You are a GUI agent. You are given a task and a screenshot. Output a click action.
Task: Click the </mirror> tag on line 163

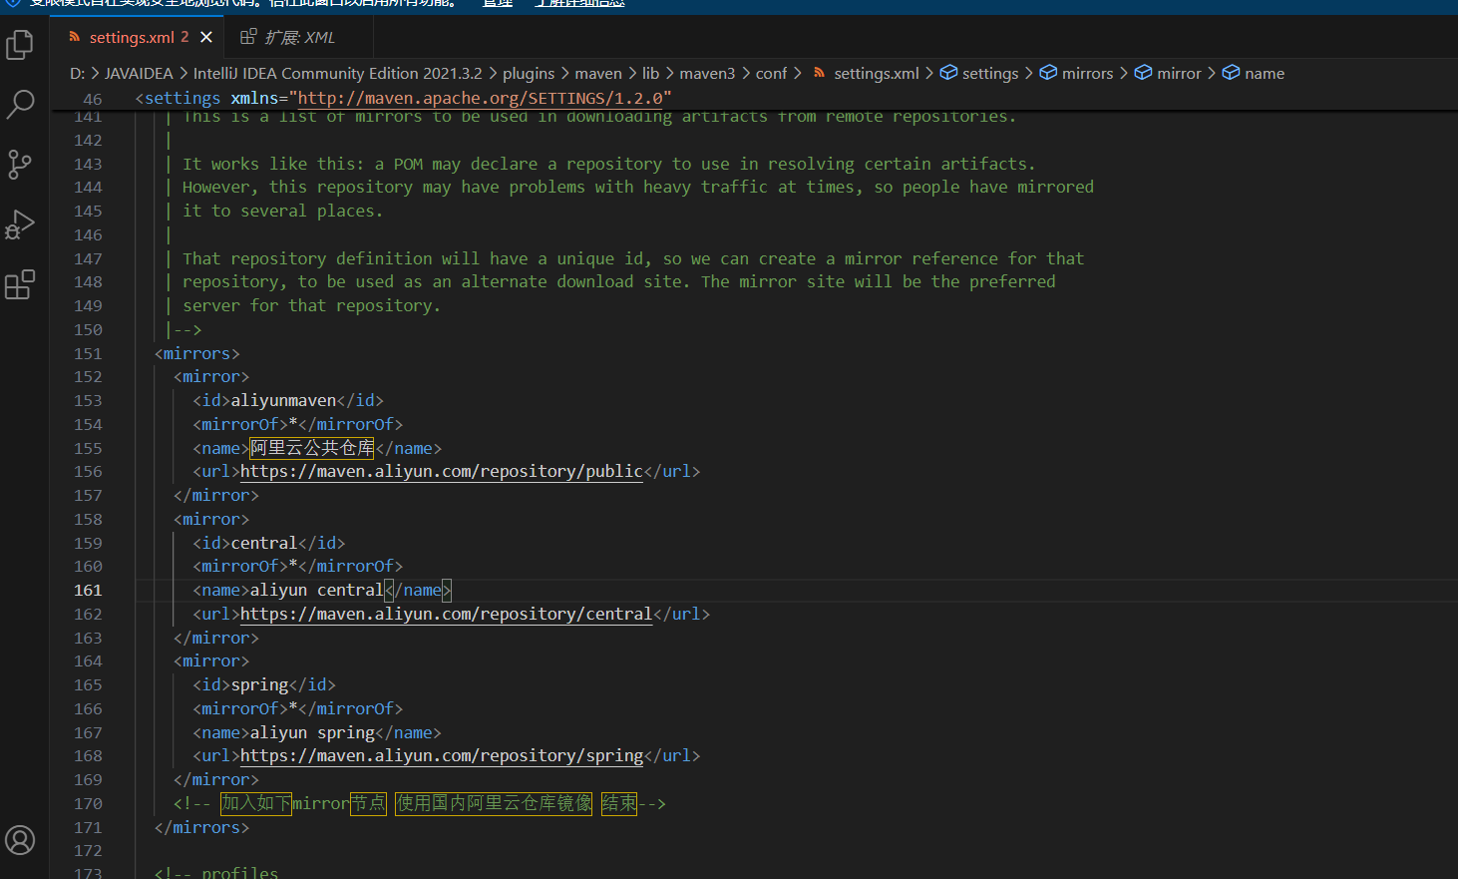(216, 638)
